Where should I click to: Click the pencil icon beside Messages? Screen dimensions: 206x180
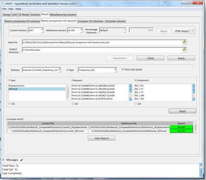[22, 160]
